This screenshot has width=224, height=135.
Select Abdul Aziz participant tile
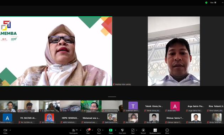175,106
